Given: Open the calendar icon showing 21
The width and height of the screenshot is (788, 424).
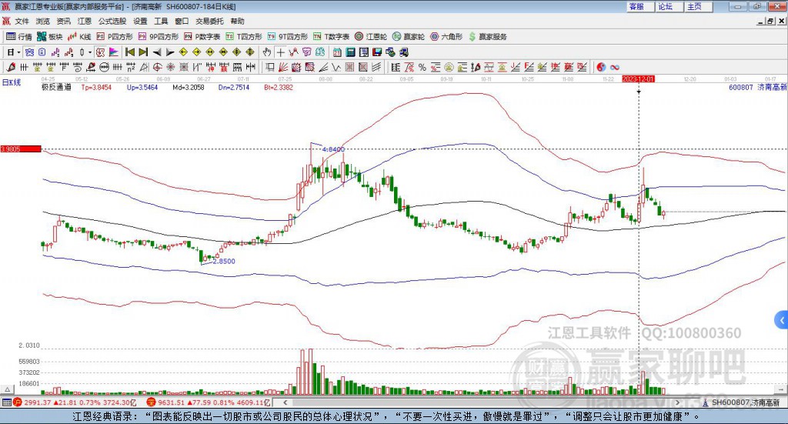Looking at the screenshot, I should click(337, 52).
